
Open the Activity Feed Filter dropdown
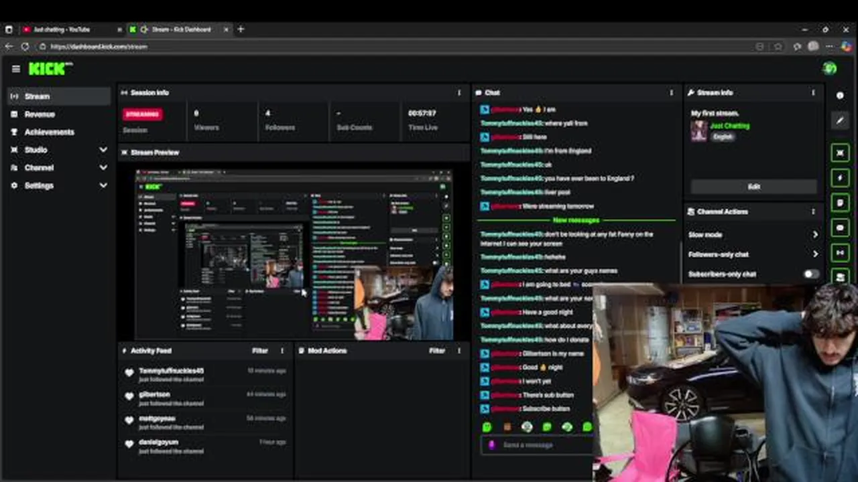pyautogui.click(x=260, y=351)
